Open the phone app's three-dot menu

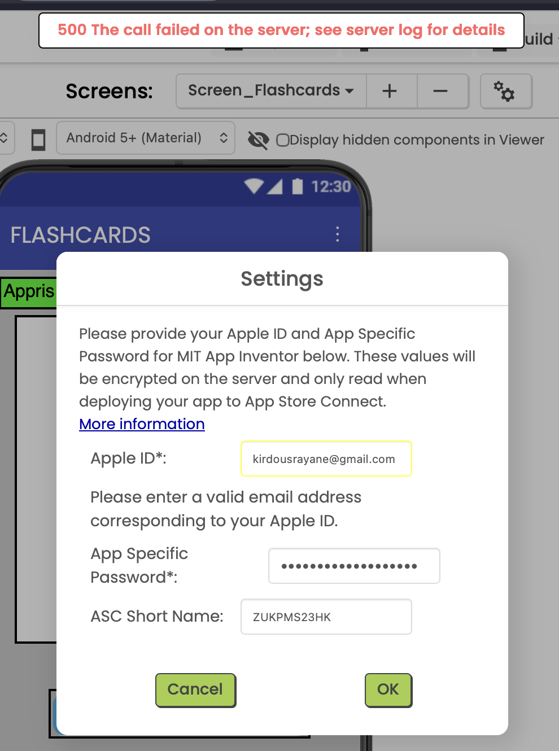(x=338, y=234)
